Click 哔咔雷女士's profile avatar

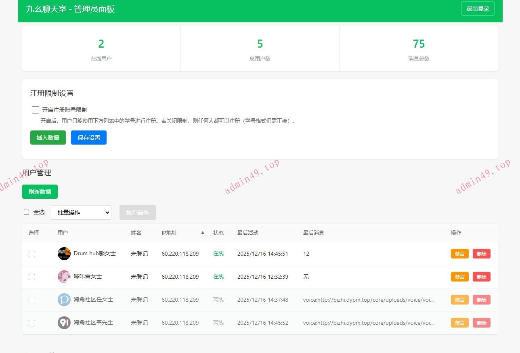[63, 277]
